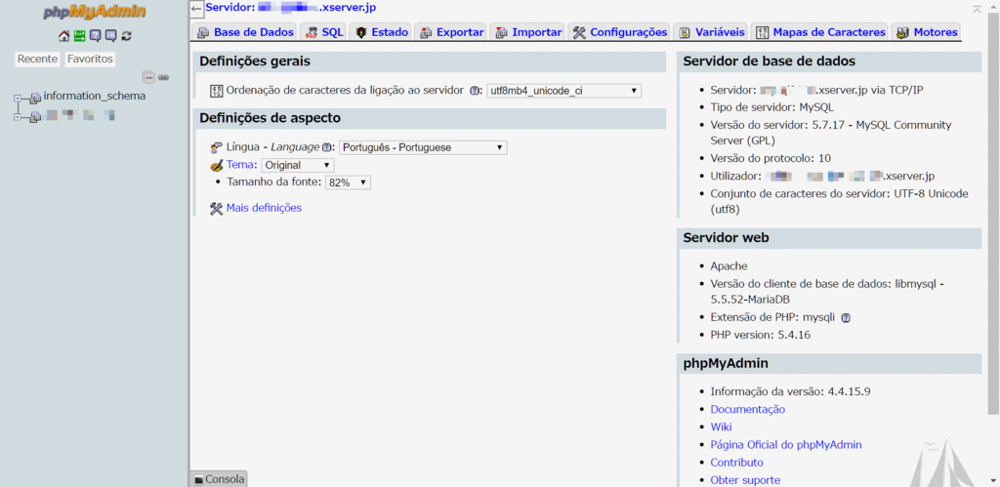Screen dimensions: 1000x487
Task: Click help icon beside Extensão de PHP mysqli
Action: pos(846,317)
